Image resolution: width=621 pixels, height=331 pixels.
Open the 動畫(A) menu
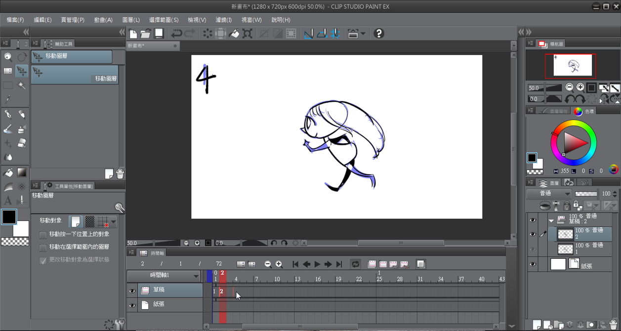pyautogui.click(x=103, y=20)
